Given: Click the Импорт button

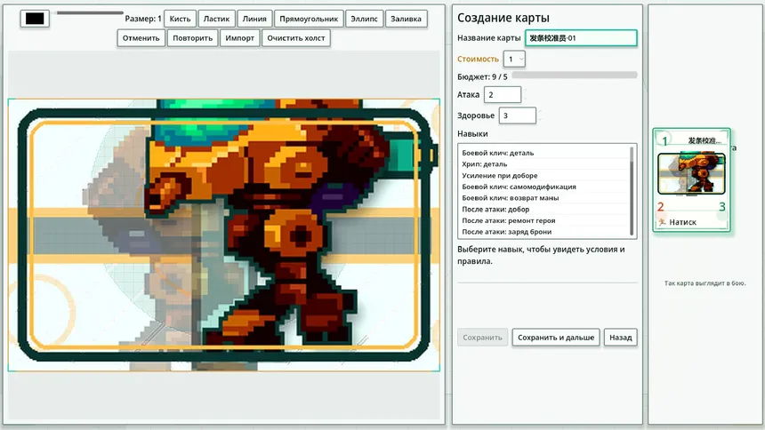Looking at the screenshot, I should [239, 38].
